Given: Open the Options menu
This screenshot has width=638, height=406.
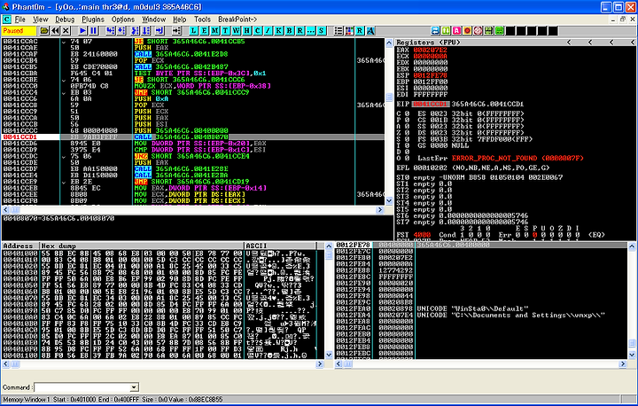Looking at the screenshot, I should click(x=123, y=20).
